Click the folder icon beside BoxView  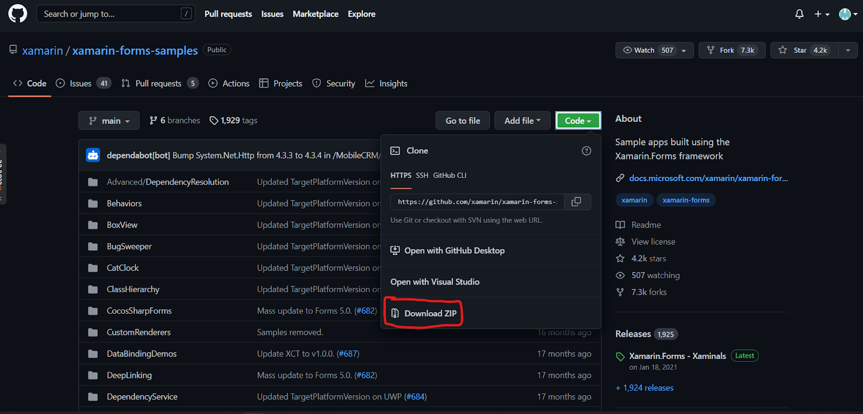93,225
